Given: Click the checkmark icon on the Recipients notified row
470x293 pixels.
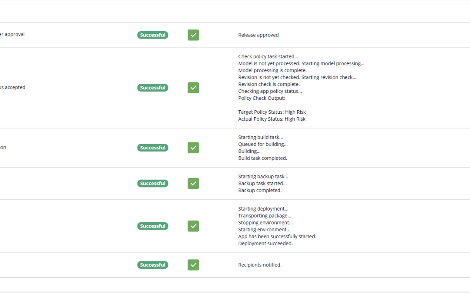Looking at the screenshot, I should pyautogui.click(x=193, y=265).
